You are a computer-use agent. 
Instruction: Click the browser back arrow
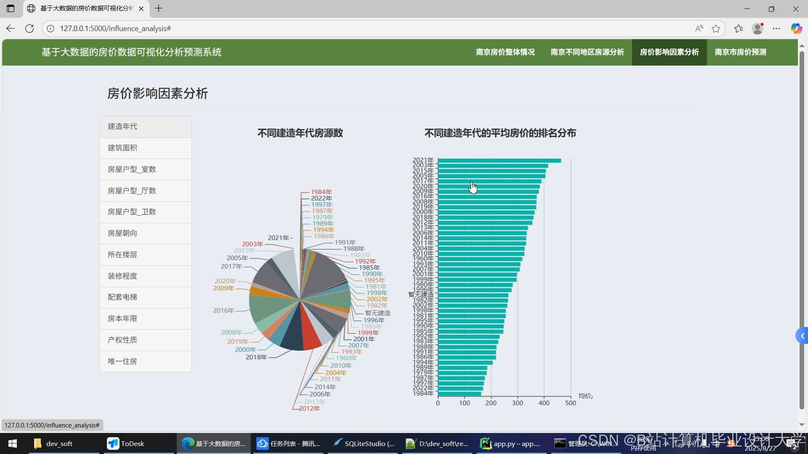point(11,29)
